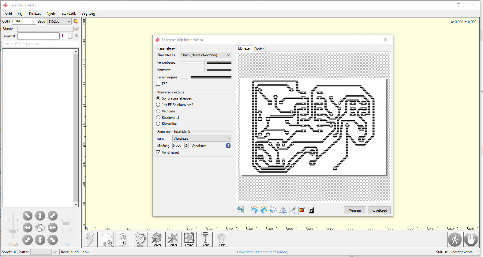Click the connect (plug with lightning) icon

(x=76, y=21)
